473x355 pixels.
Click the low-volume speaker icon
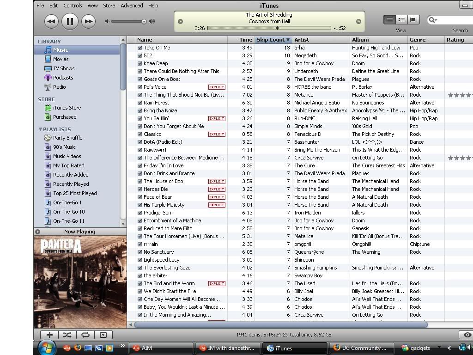pos(107,21)
